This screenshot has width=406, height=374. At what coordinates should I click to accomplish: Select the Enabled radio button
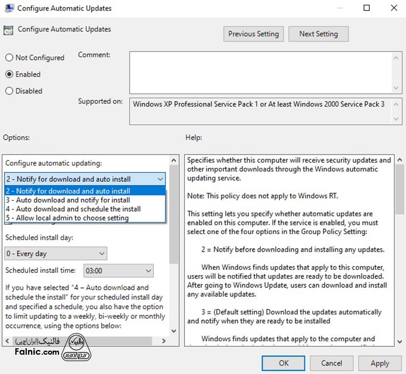coord(9,74)
